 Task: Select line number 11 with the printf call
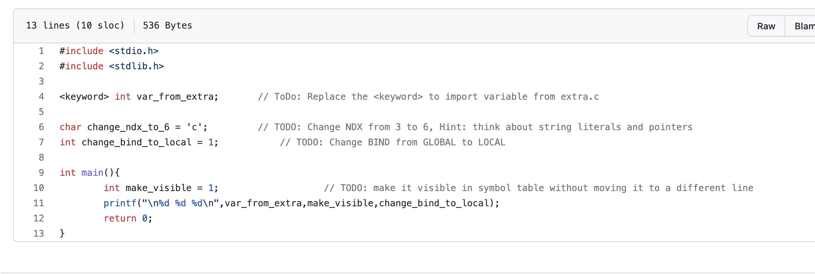38,203
